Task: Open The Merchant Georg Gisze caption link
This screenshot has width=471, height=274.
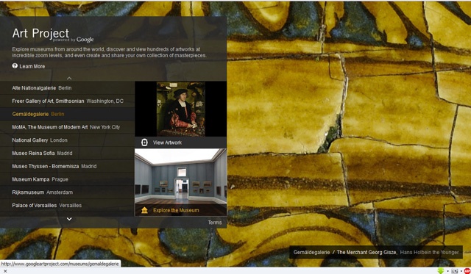Action: 367,253
